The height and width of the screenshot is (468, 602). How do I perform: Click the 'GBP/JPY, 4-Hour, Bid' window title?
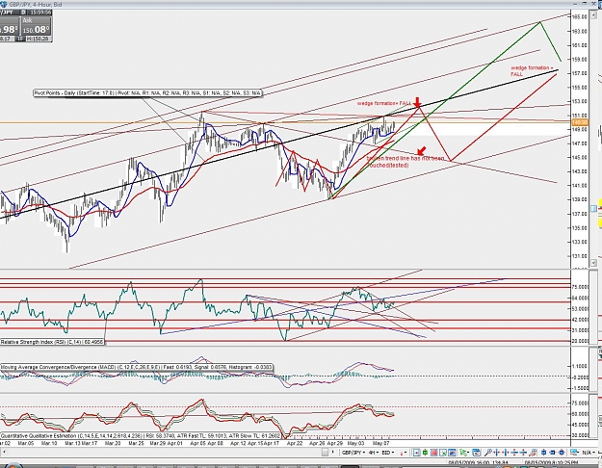(x=36, y=4)
